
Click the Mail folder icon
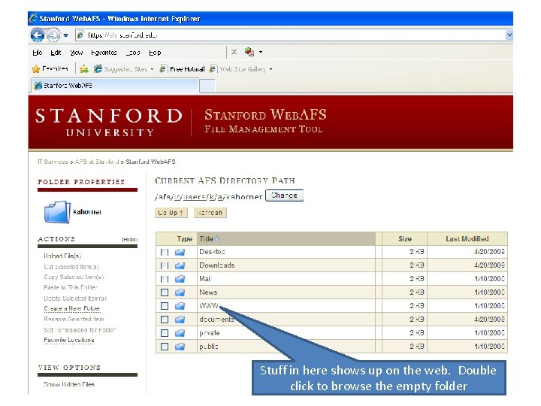[180, 279]
